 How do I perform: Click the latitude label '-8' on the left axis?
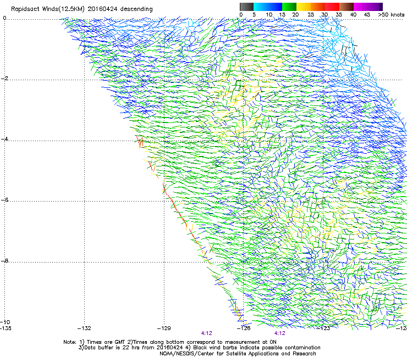tap(5, 260)
